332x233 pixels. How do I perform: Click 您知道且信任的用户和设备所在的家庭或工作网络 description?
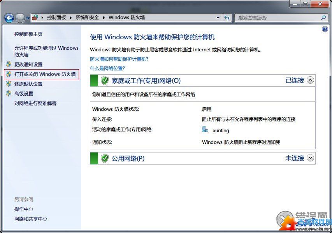tap(144, 95)
